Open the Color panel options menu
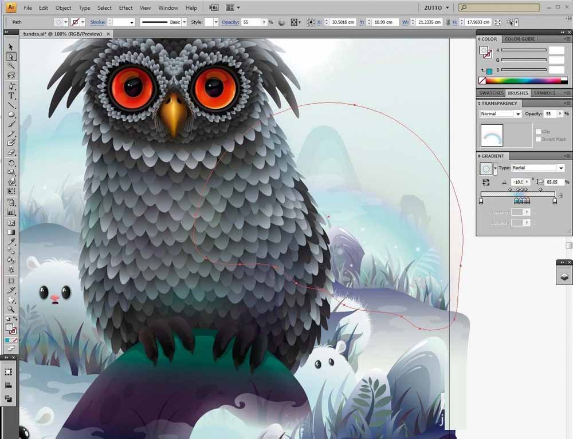Viewport: 573px width, 439px height. click(567, 39)
